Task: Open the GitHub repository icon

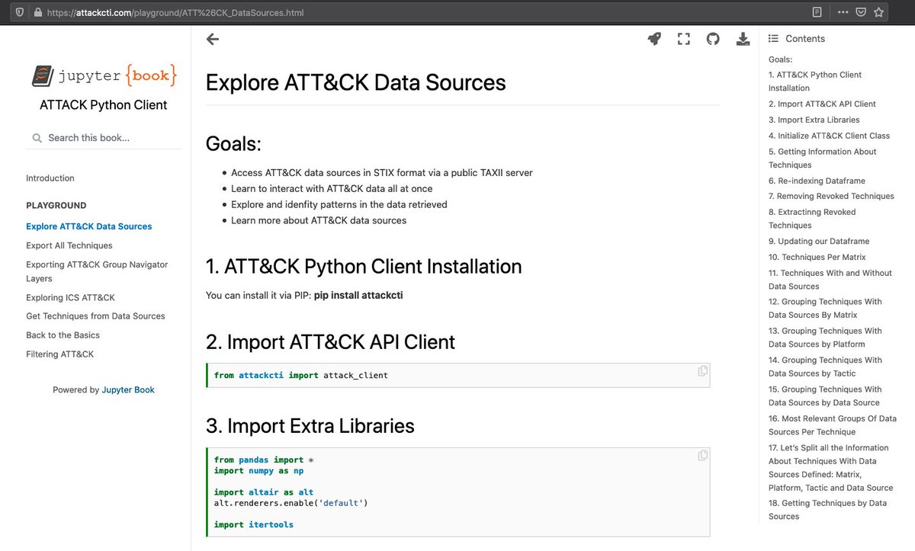Action: [x=713, y=39]
